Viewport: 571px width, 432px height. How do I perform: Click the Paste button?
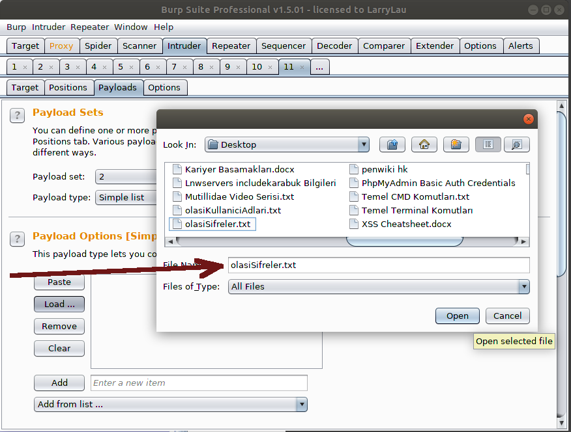(59, 282)
